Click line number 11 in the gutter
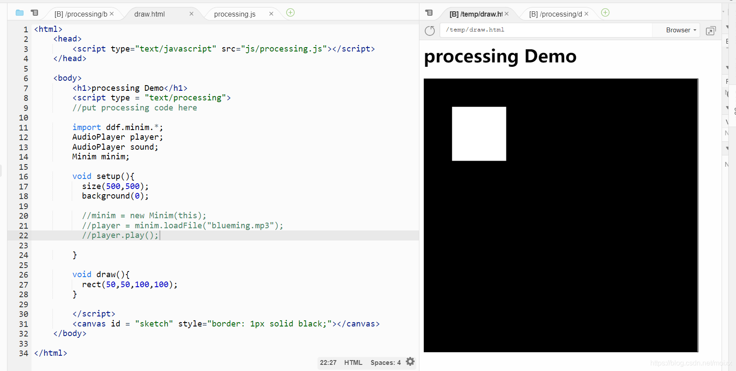 tap(24, 128)
